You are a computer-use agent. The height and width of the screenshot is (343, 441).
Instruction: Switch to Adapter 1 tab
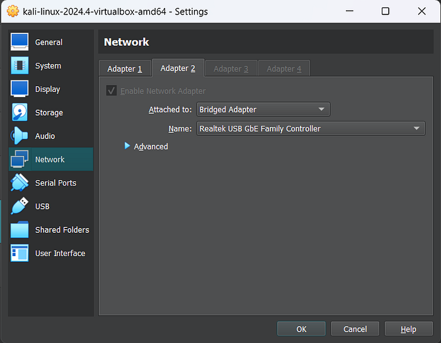tap(125, 69)
